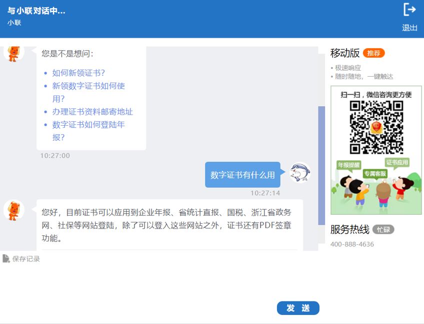Click the exit (退出) icon in the header
424x324 pixels.
[x=409, y=10]
